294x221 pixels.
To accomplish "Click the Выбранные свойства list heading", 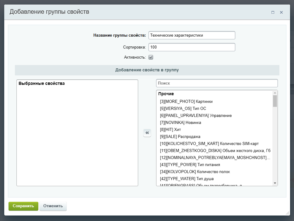I will click(x=42, y=83).
